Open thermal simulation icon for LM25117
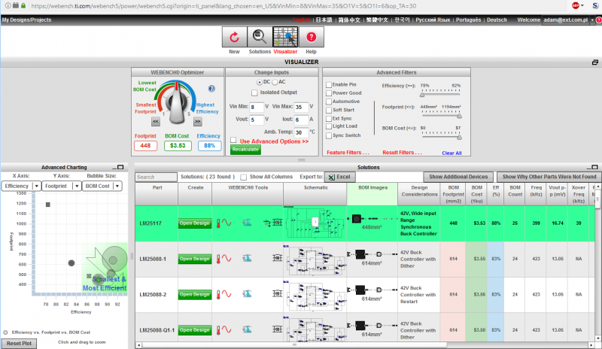Image resolution: width=602 pixels, height=349 pixels. 222,223
